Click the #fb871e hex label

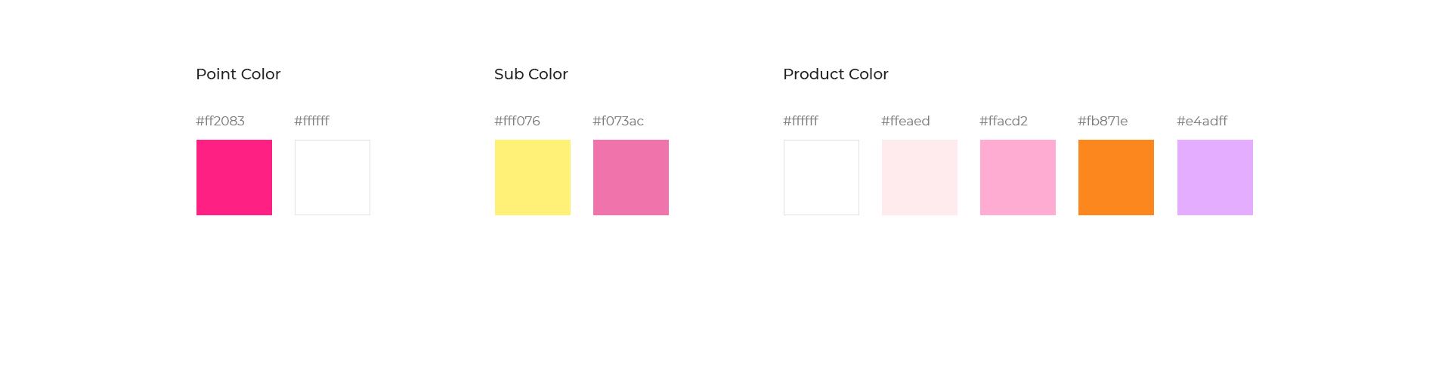click(x=1103, y=121)
